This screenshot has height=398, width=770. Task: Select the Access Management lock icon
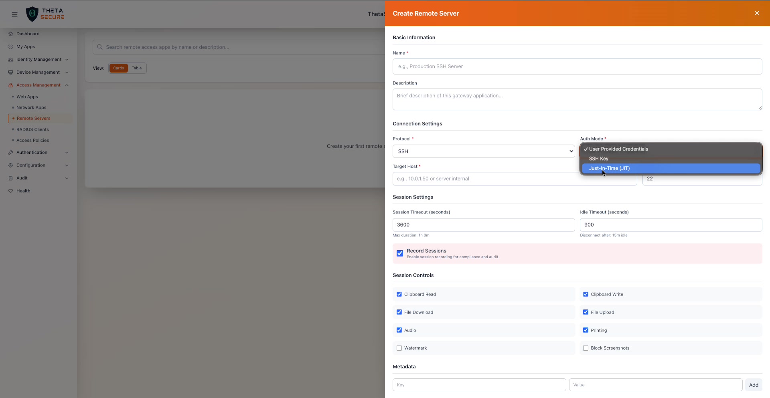(10, 85)
